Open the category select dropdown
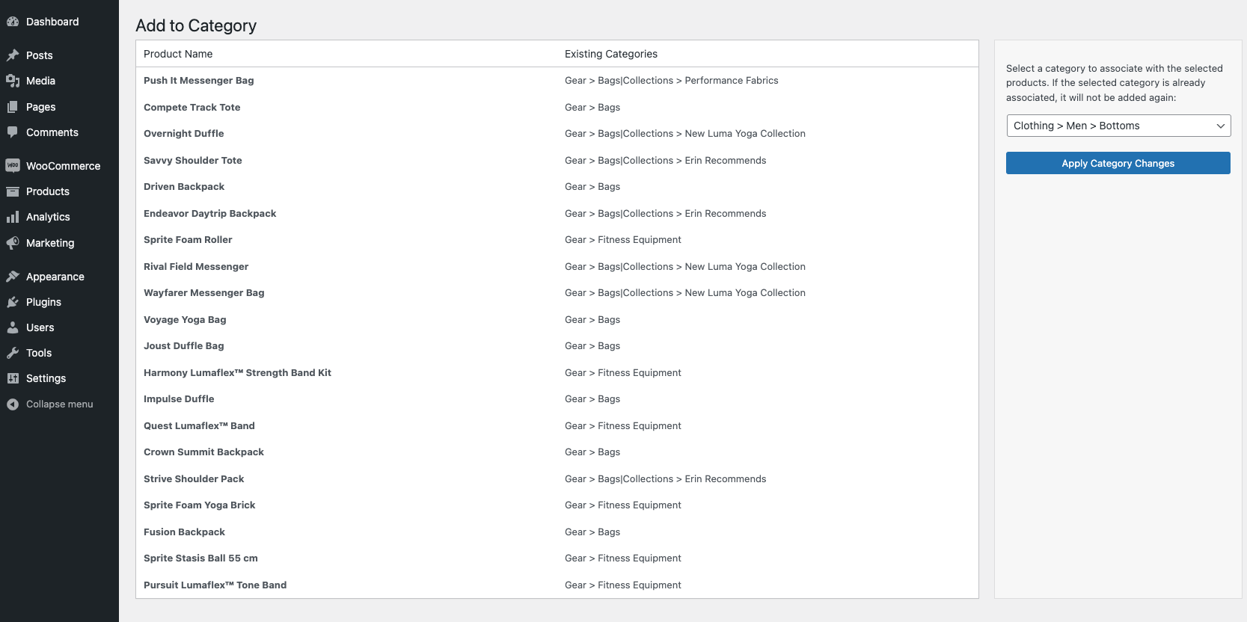This screenshot has height=622, width=1247. pos(1118,126)
